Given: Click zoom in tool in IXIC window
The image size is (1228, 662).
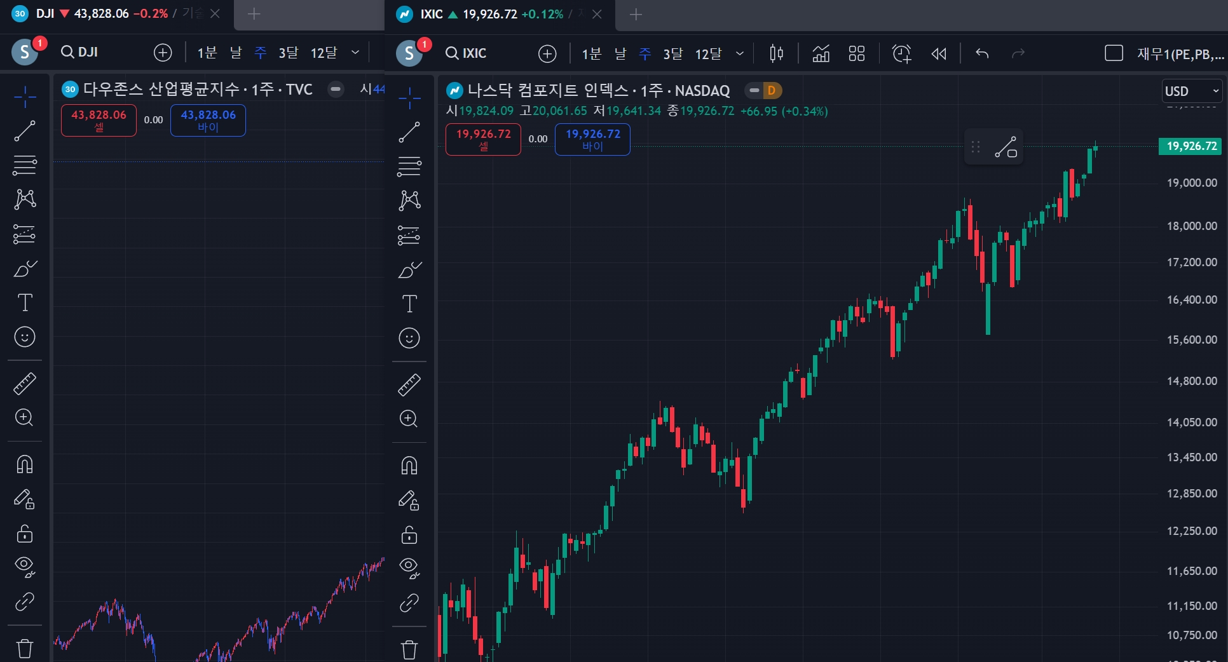Looking at the screenshot, I should click(409, 419).
